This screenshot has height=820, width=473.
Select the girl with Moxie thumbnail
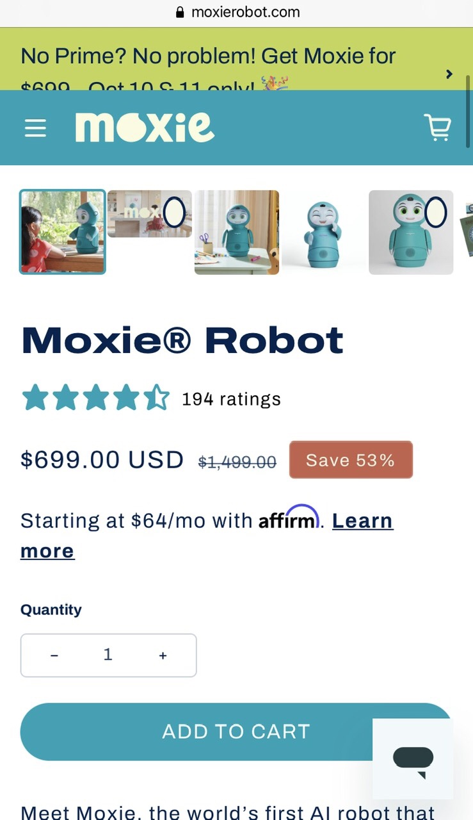pyautogui.click(x=63, y=232)
